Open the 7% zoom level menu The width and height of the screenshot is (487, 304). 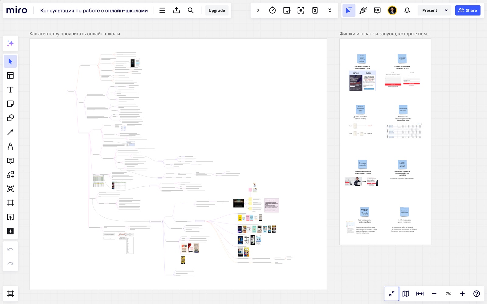point(448,294)
